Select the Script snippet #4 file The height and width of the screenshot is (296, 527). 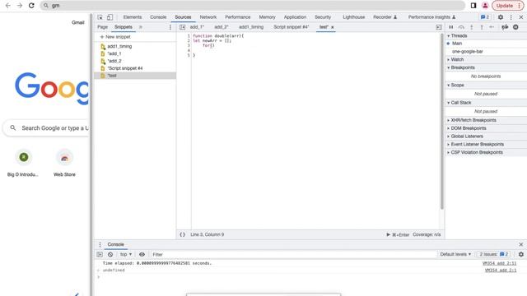tap(124, 68)
